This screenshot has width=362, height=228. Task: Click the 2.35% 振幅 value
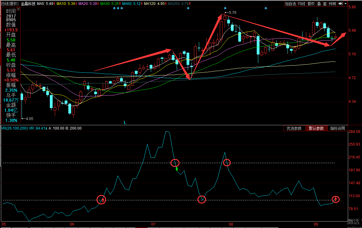click(x=11, y=90)
